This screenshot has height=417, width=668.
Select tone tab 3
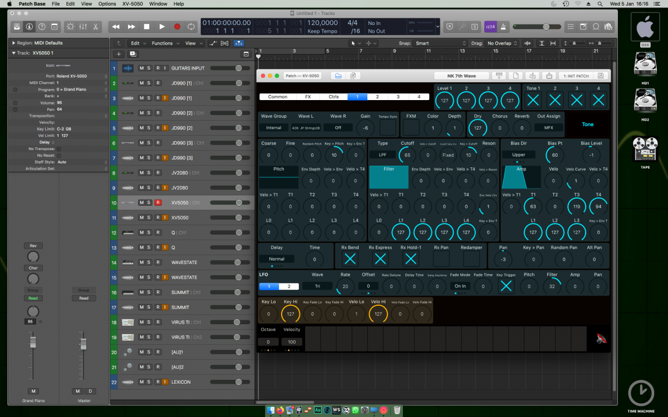click(x=398, y=97)
